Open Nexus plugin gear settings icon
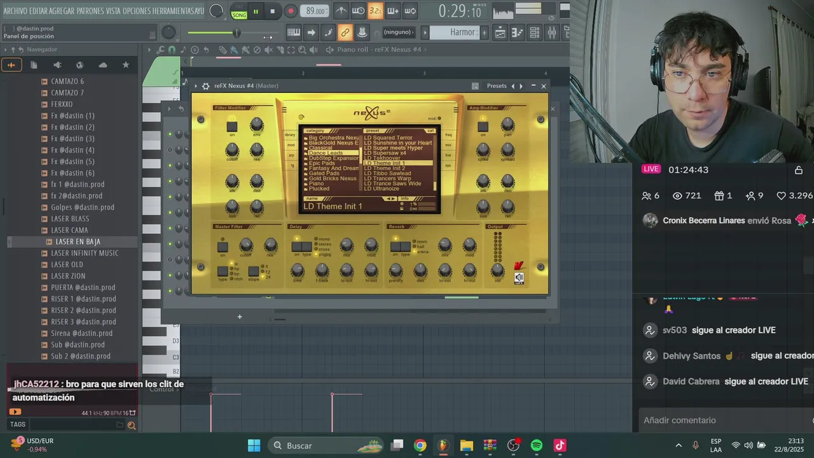Image resolution: width=814 pixels, height=458 pixels. click(x=205, y=86)
